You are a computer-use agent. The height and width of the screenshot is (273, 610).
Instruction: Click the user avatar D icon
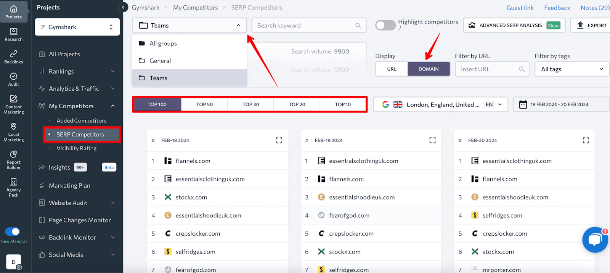point(14,262)
